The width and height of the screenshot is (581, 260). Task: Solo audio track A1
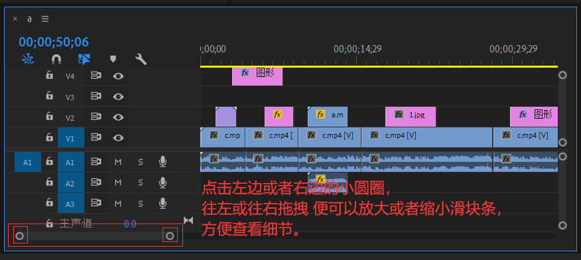click(141, 162)
